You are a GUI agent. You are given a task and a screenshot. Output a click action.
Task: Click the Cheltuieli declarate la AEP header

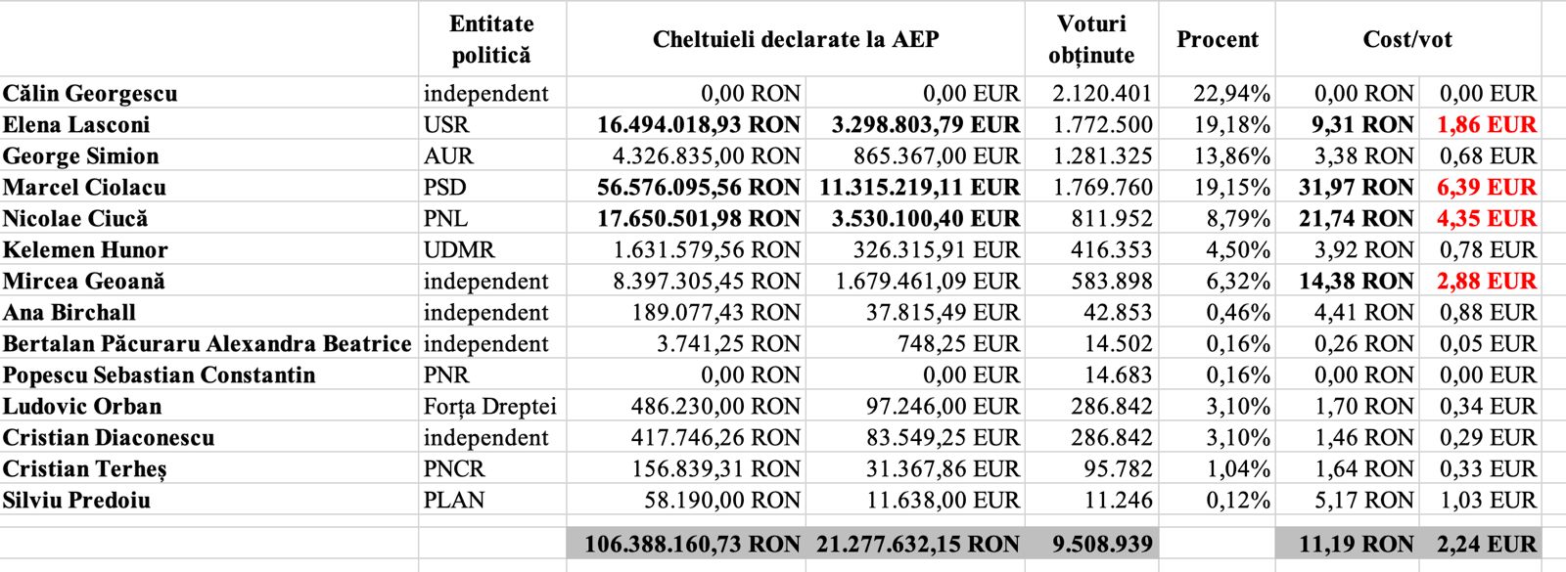coord(795,39)
